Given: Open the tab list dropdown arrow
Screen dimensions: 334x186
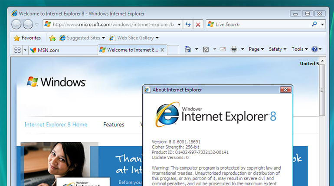Looking at the screenshot, I should click(x=25, y=50).
